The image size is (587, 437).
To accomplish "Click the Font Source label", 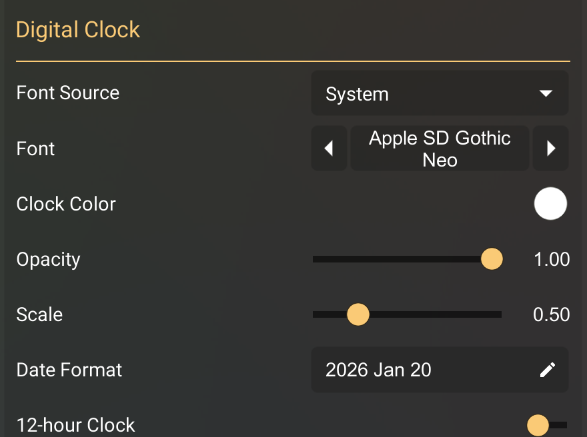I will tap(68, 93).
